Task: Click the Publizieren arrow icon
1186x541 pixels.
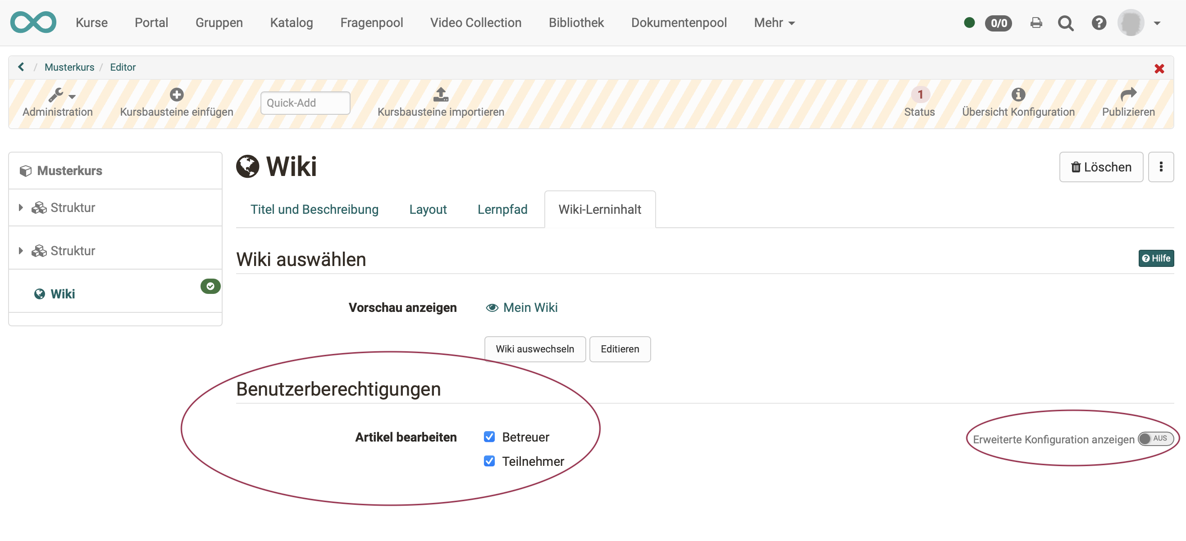Action: tap(1128, 94)
